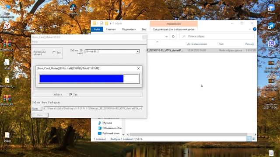280x157 pixels.
Task: Switch to the Вид ribbon tab
Action: 144,29
